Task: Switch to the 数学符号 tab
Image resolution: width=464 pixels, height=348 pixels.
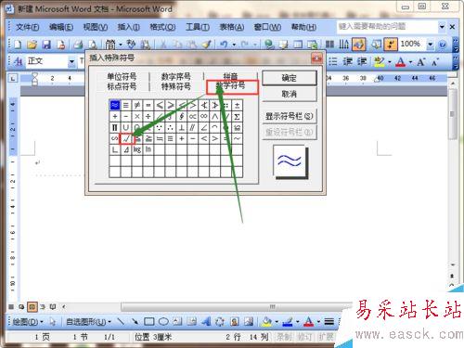Action: 231,86
